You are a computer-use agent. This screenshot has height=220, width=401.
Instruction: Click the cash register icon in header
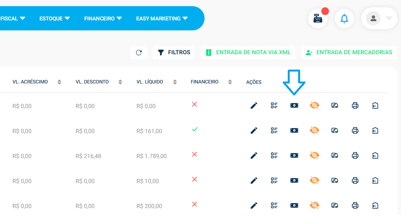(318, 18)
